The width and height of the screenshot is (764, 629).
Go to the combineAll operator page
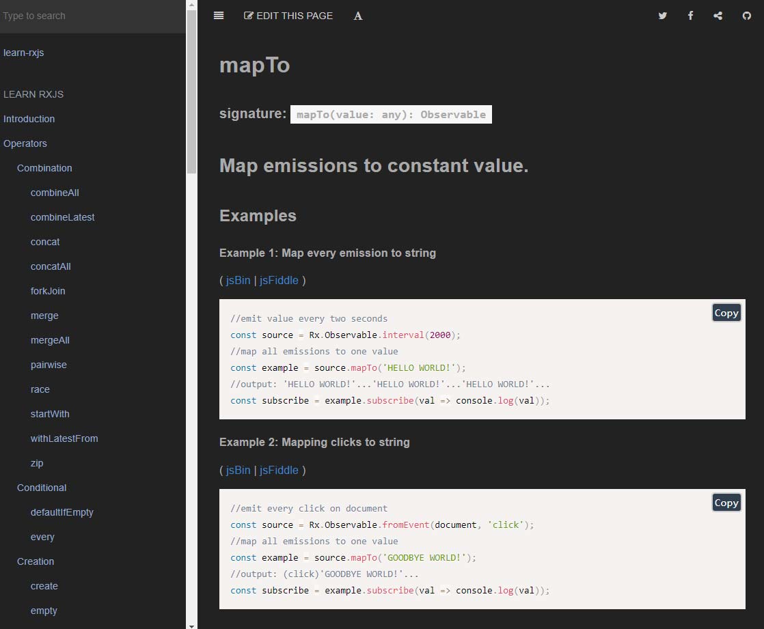pyautogui.click(x=55, y=193)
